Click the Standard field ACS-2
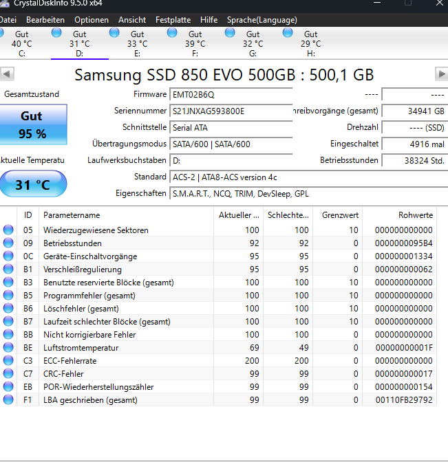 [x=309, y=177]
